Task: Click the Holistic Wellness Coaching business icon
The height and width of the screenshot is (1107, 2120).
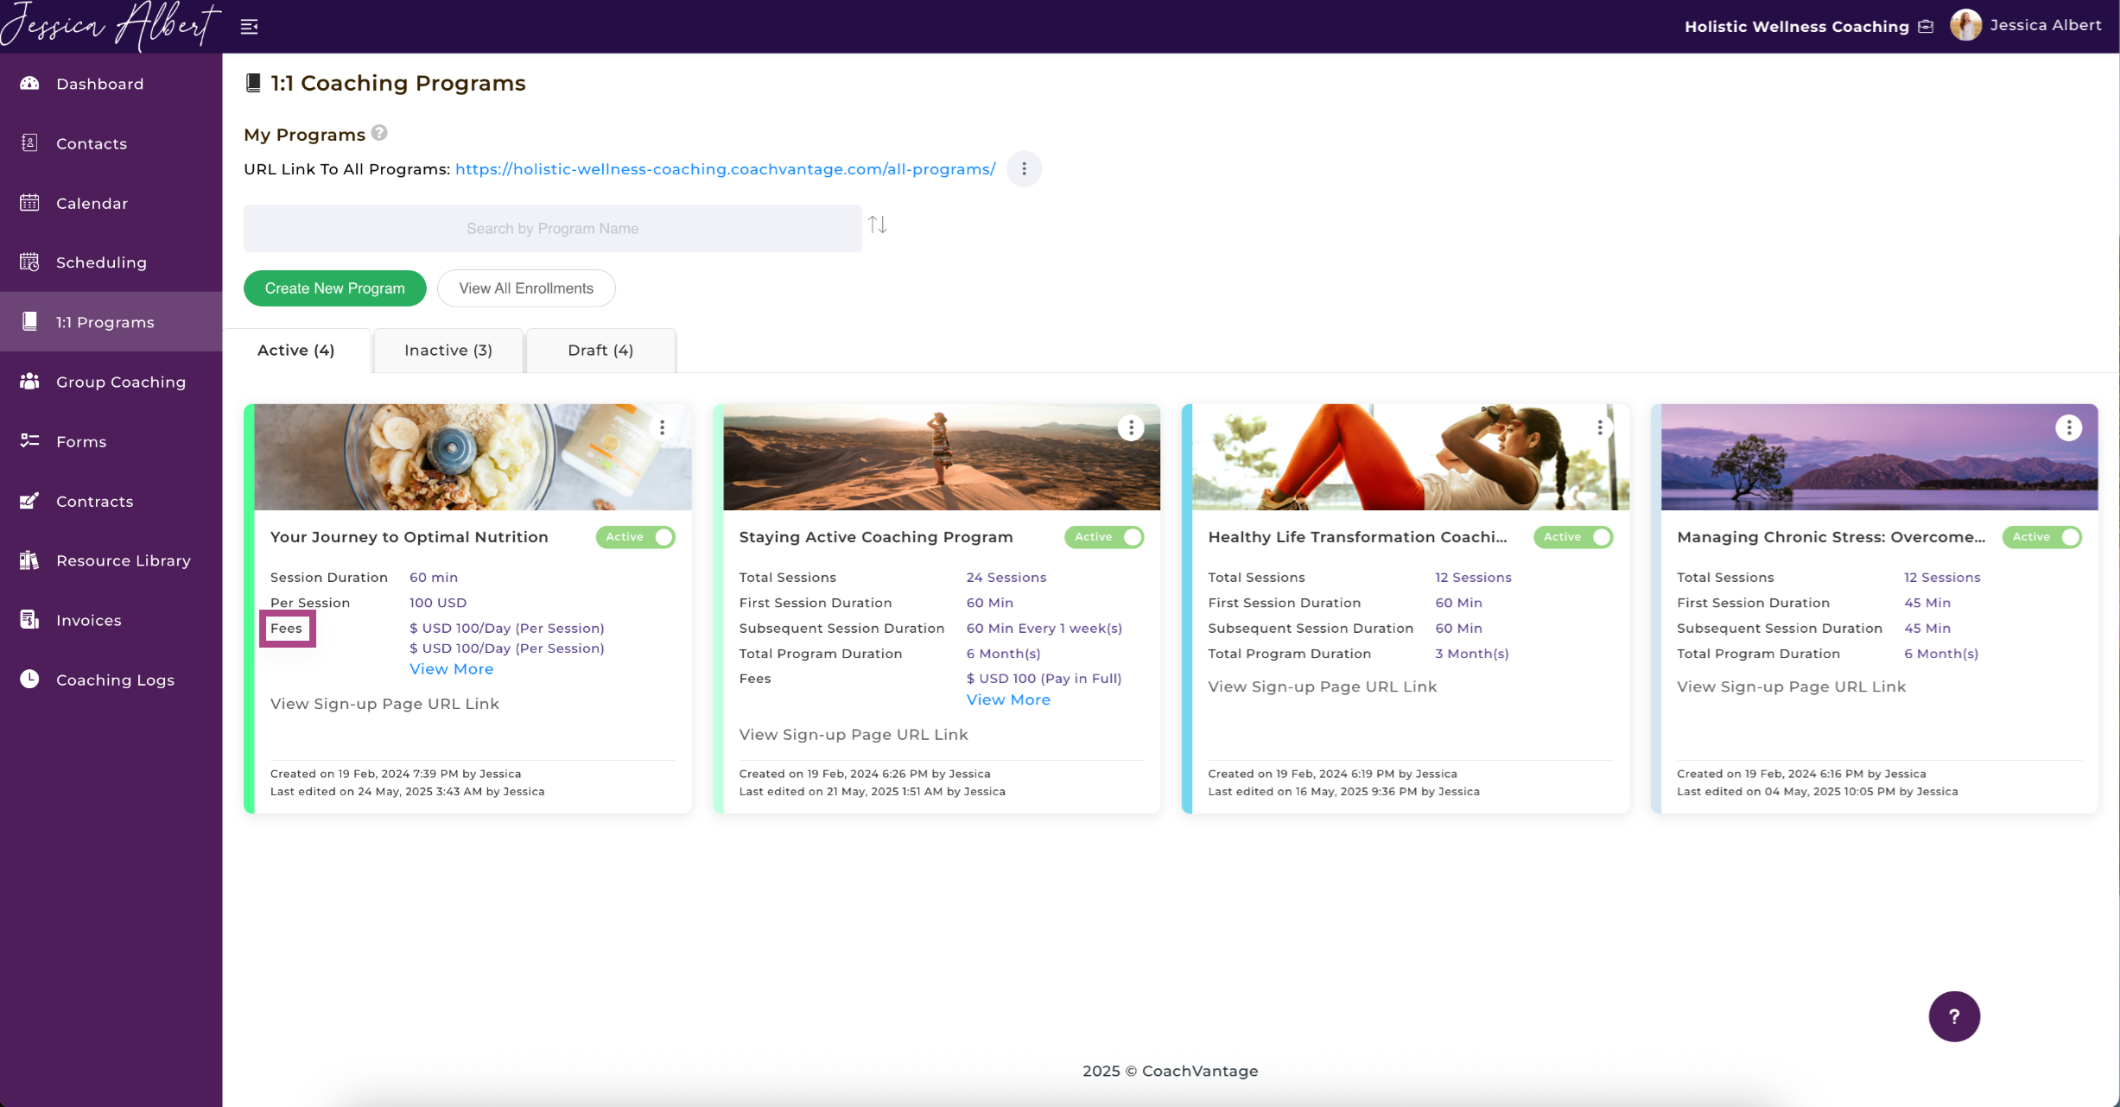Action: [x=1926, y=27]
